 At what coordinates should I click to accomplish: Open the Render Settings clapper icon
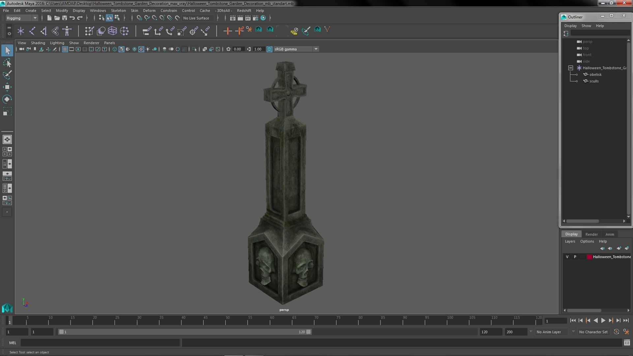tap(256, 18)
